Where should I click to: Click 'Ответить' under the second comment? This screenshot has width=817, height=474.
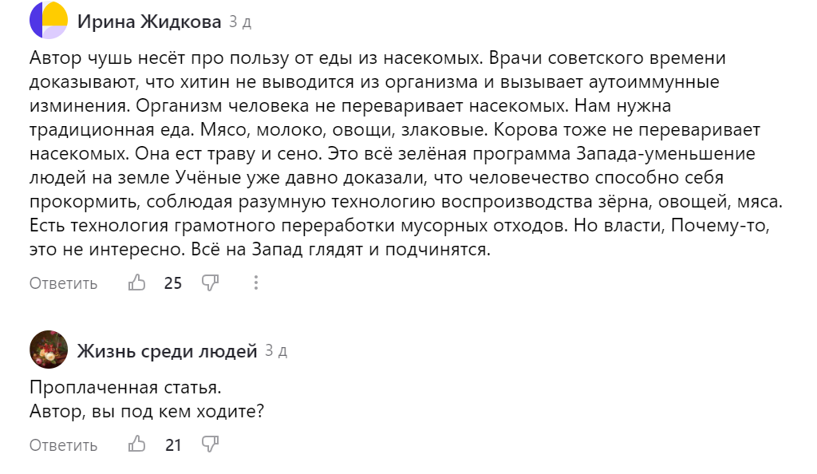pos(62,445)
